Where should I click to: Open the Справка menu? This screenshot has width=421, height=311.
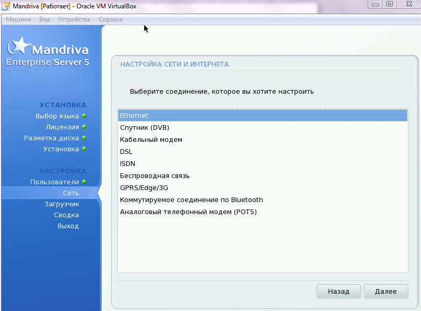(x=110, y=19)
